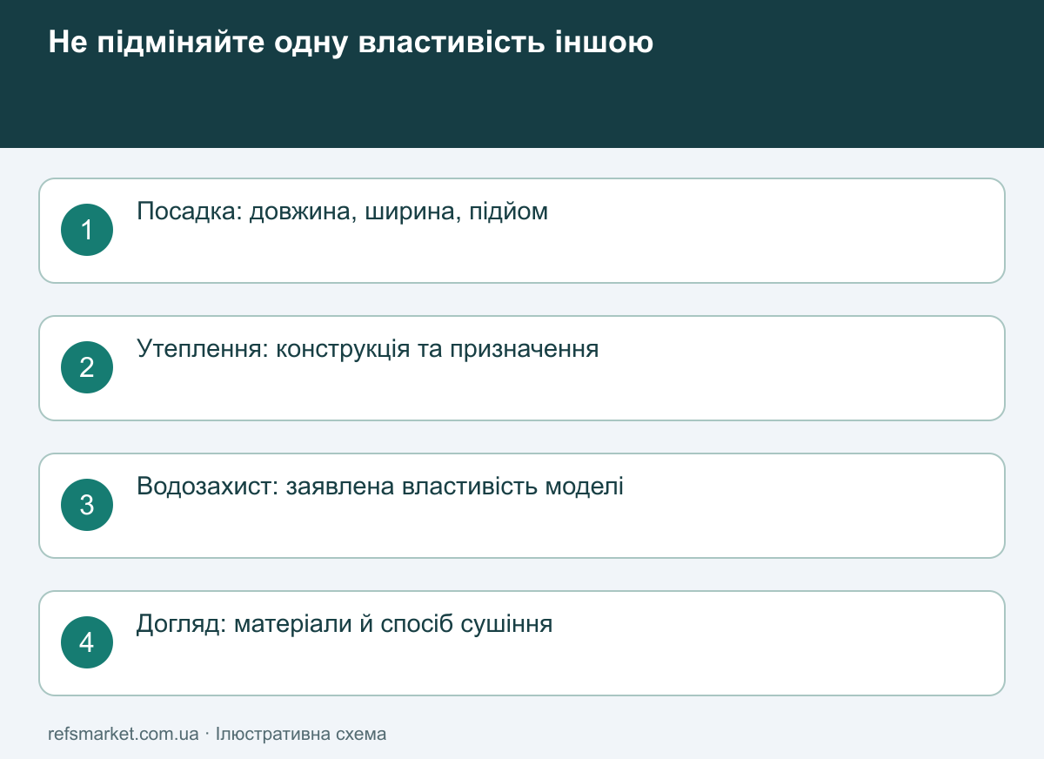Click the number 3 badge beside Водозахист
The image size is (1044, 759).
pyautogui.click(x=87, y=505)
